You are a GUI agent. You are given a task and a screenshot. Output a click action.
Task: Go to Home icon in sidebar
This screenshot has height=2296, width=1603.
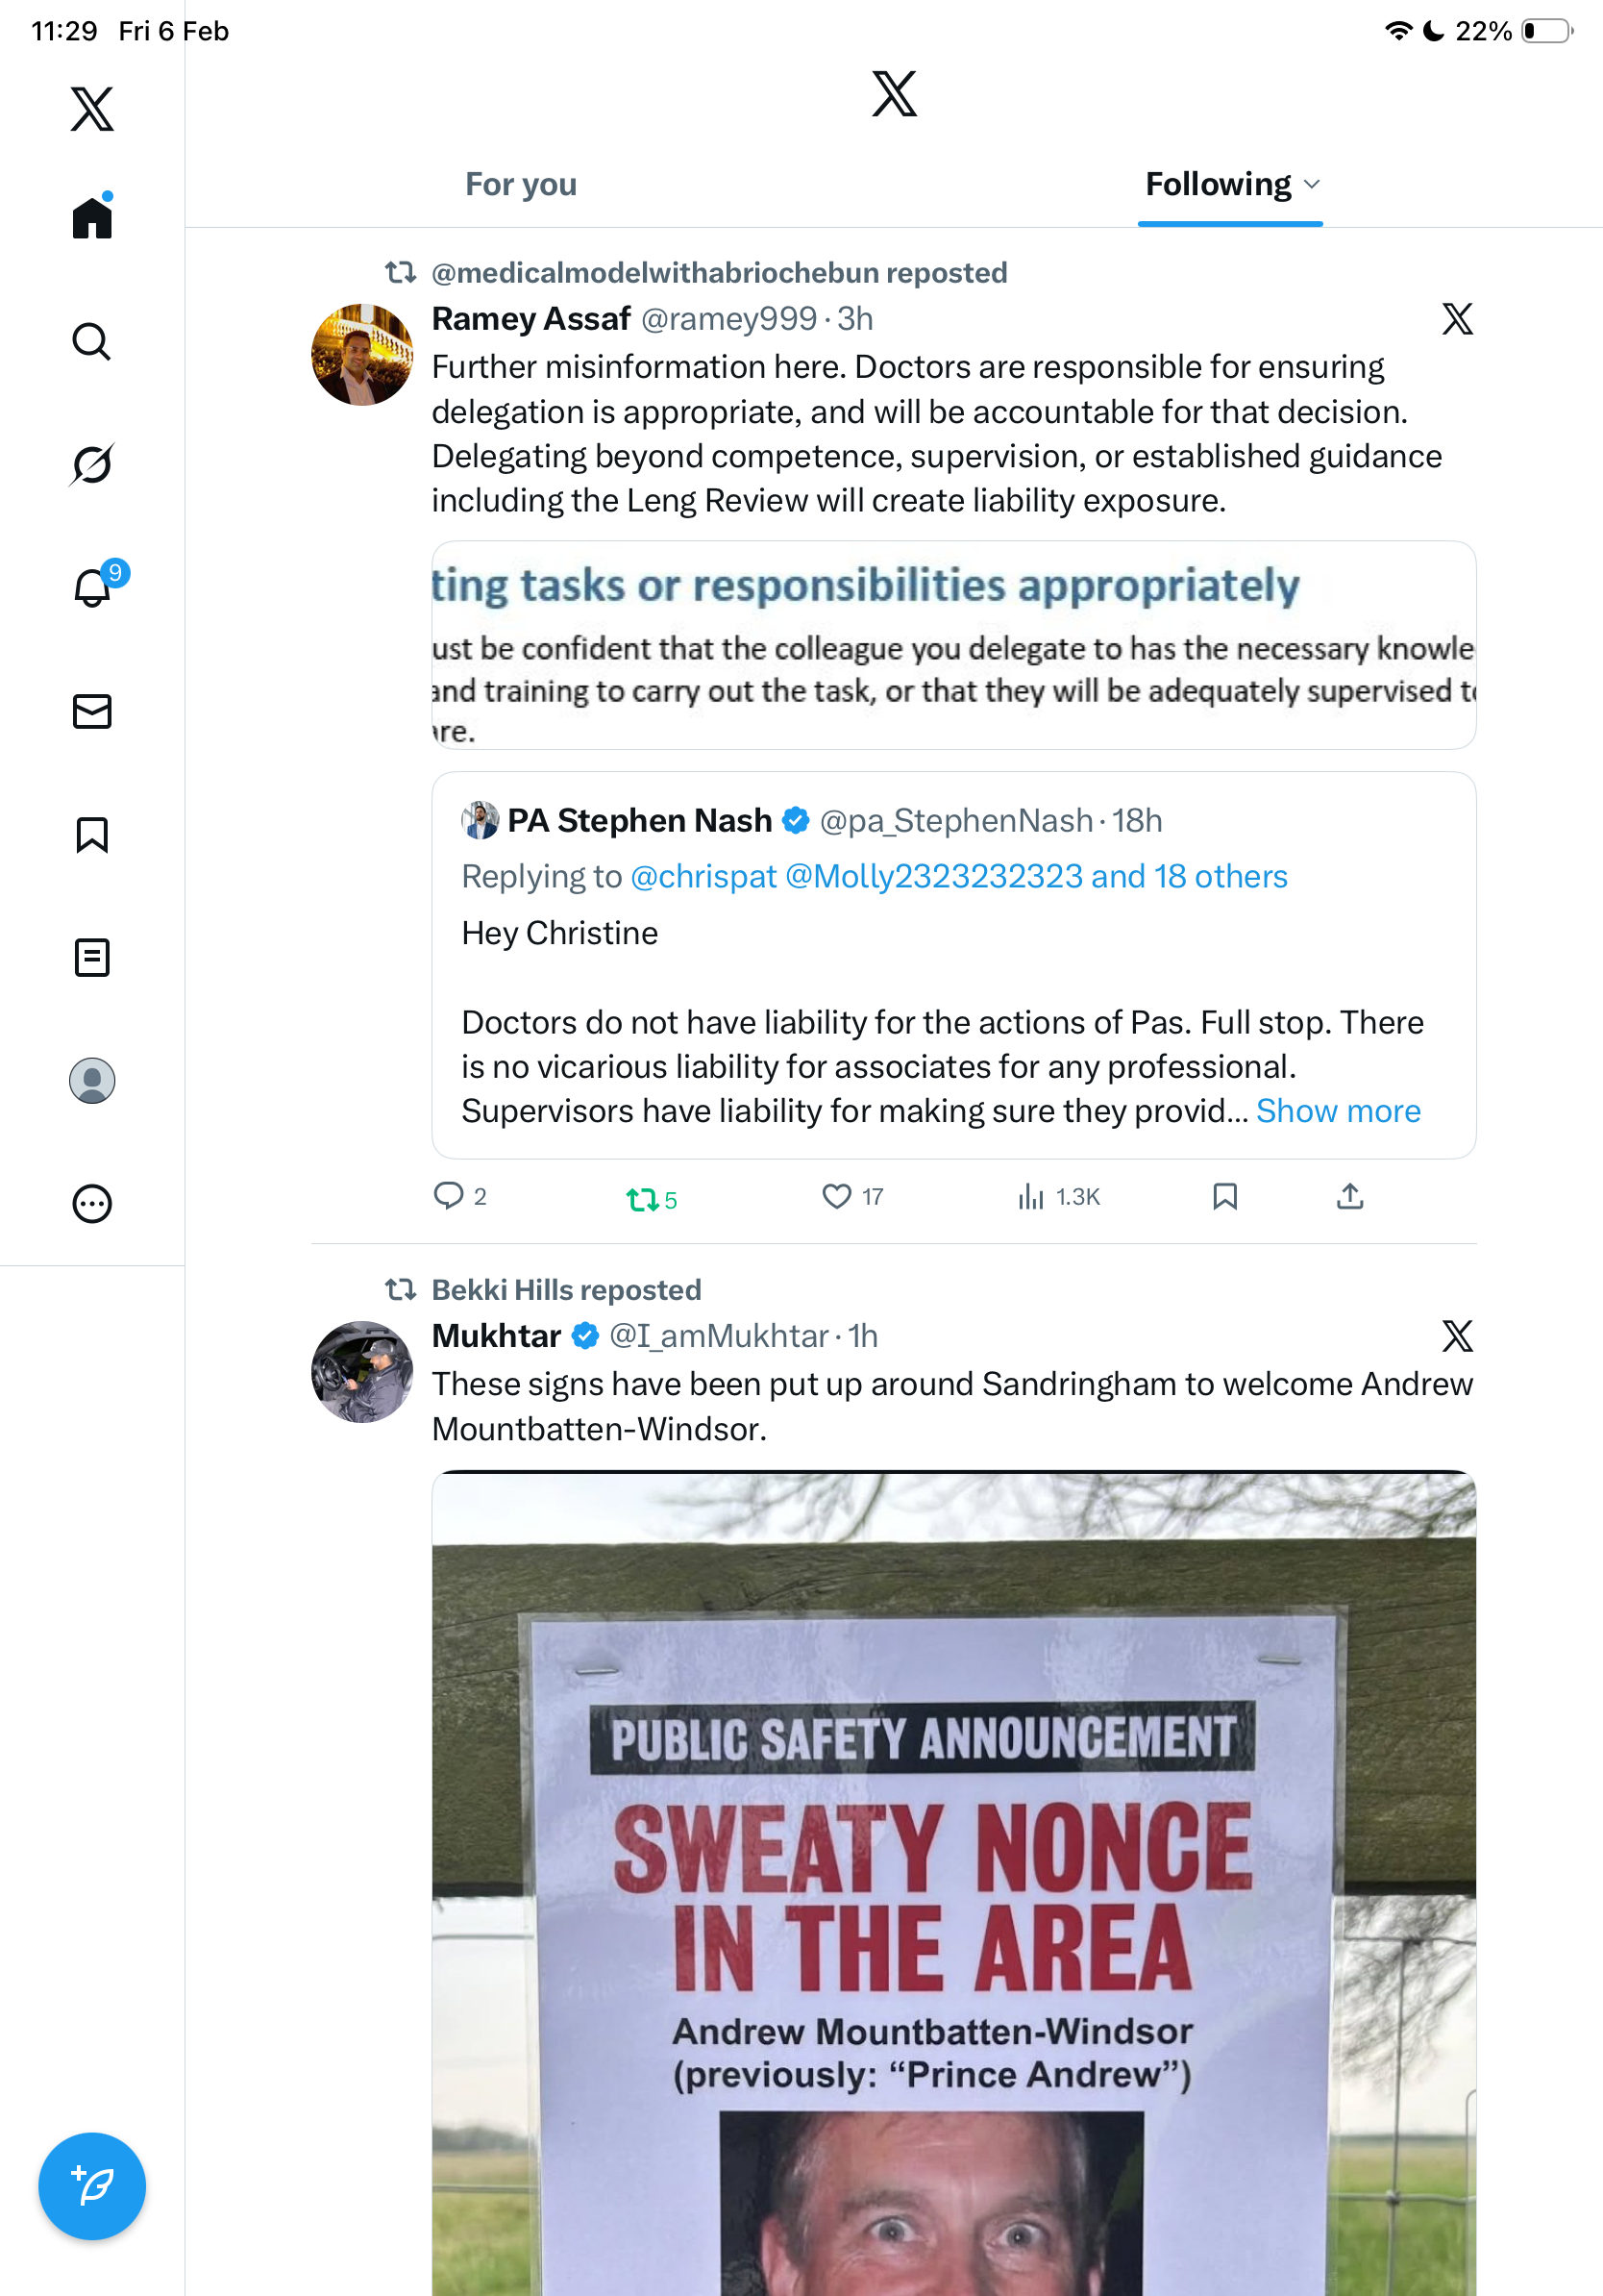coord(92,218)
